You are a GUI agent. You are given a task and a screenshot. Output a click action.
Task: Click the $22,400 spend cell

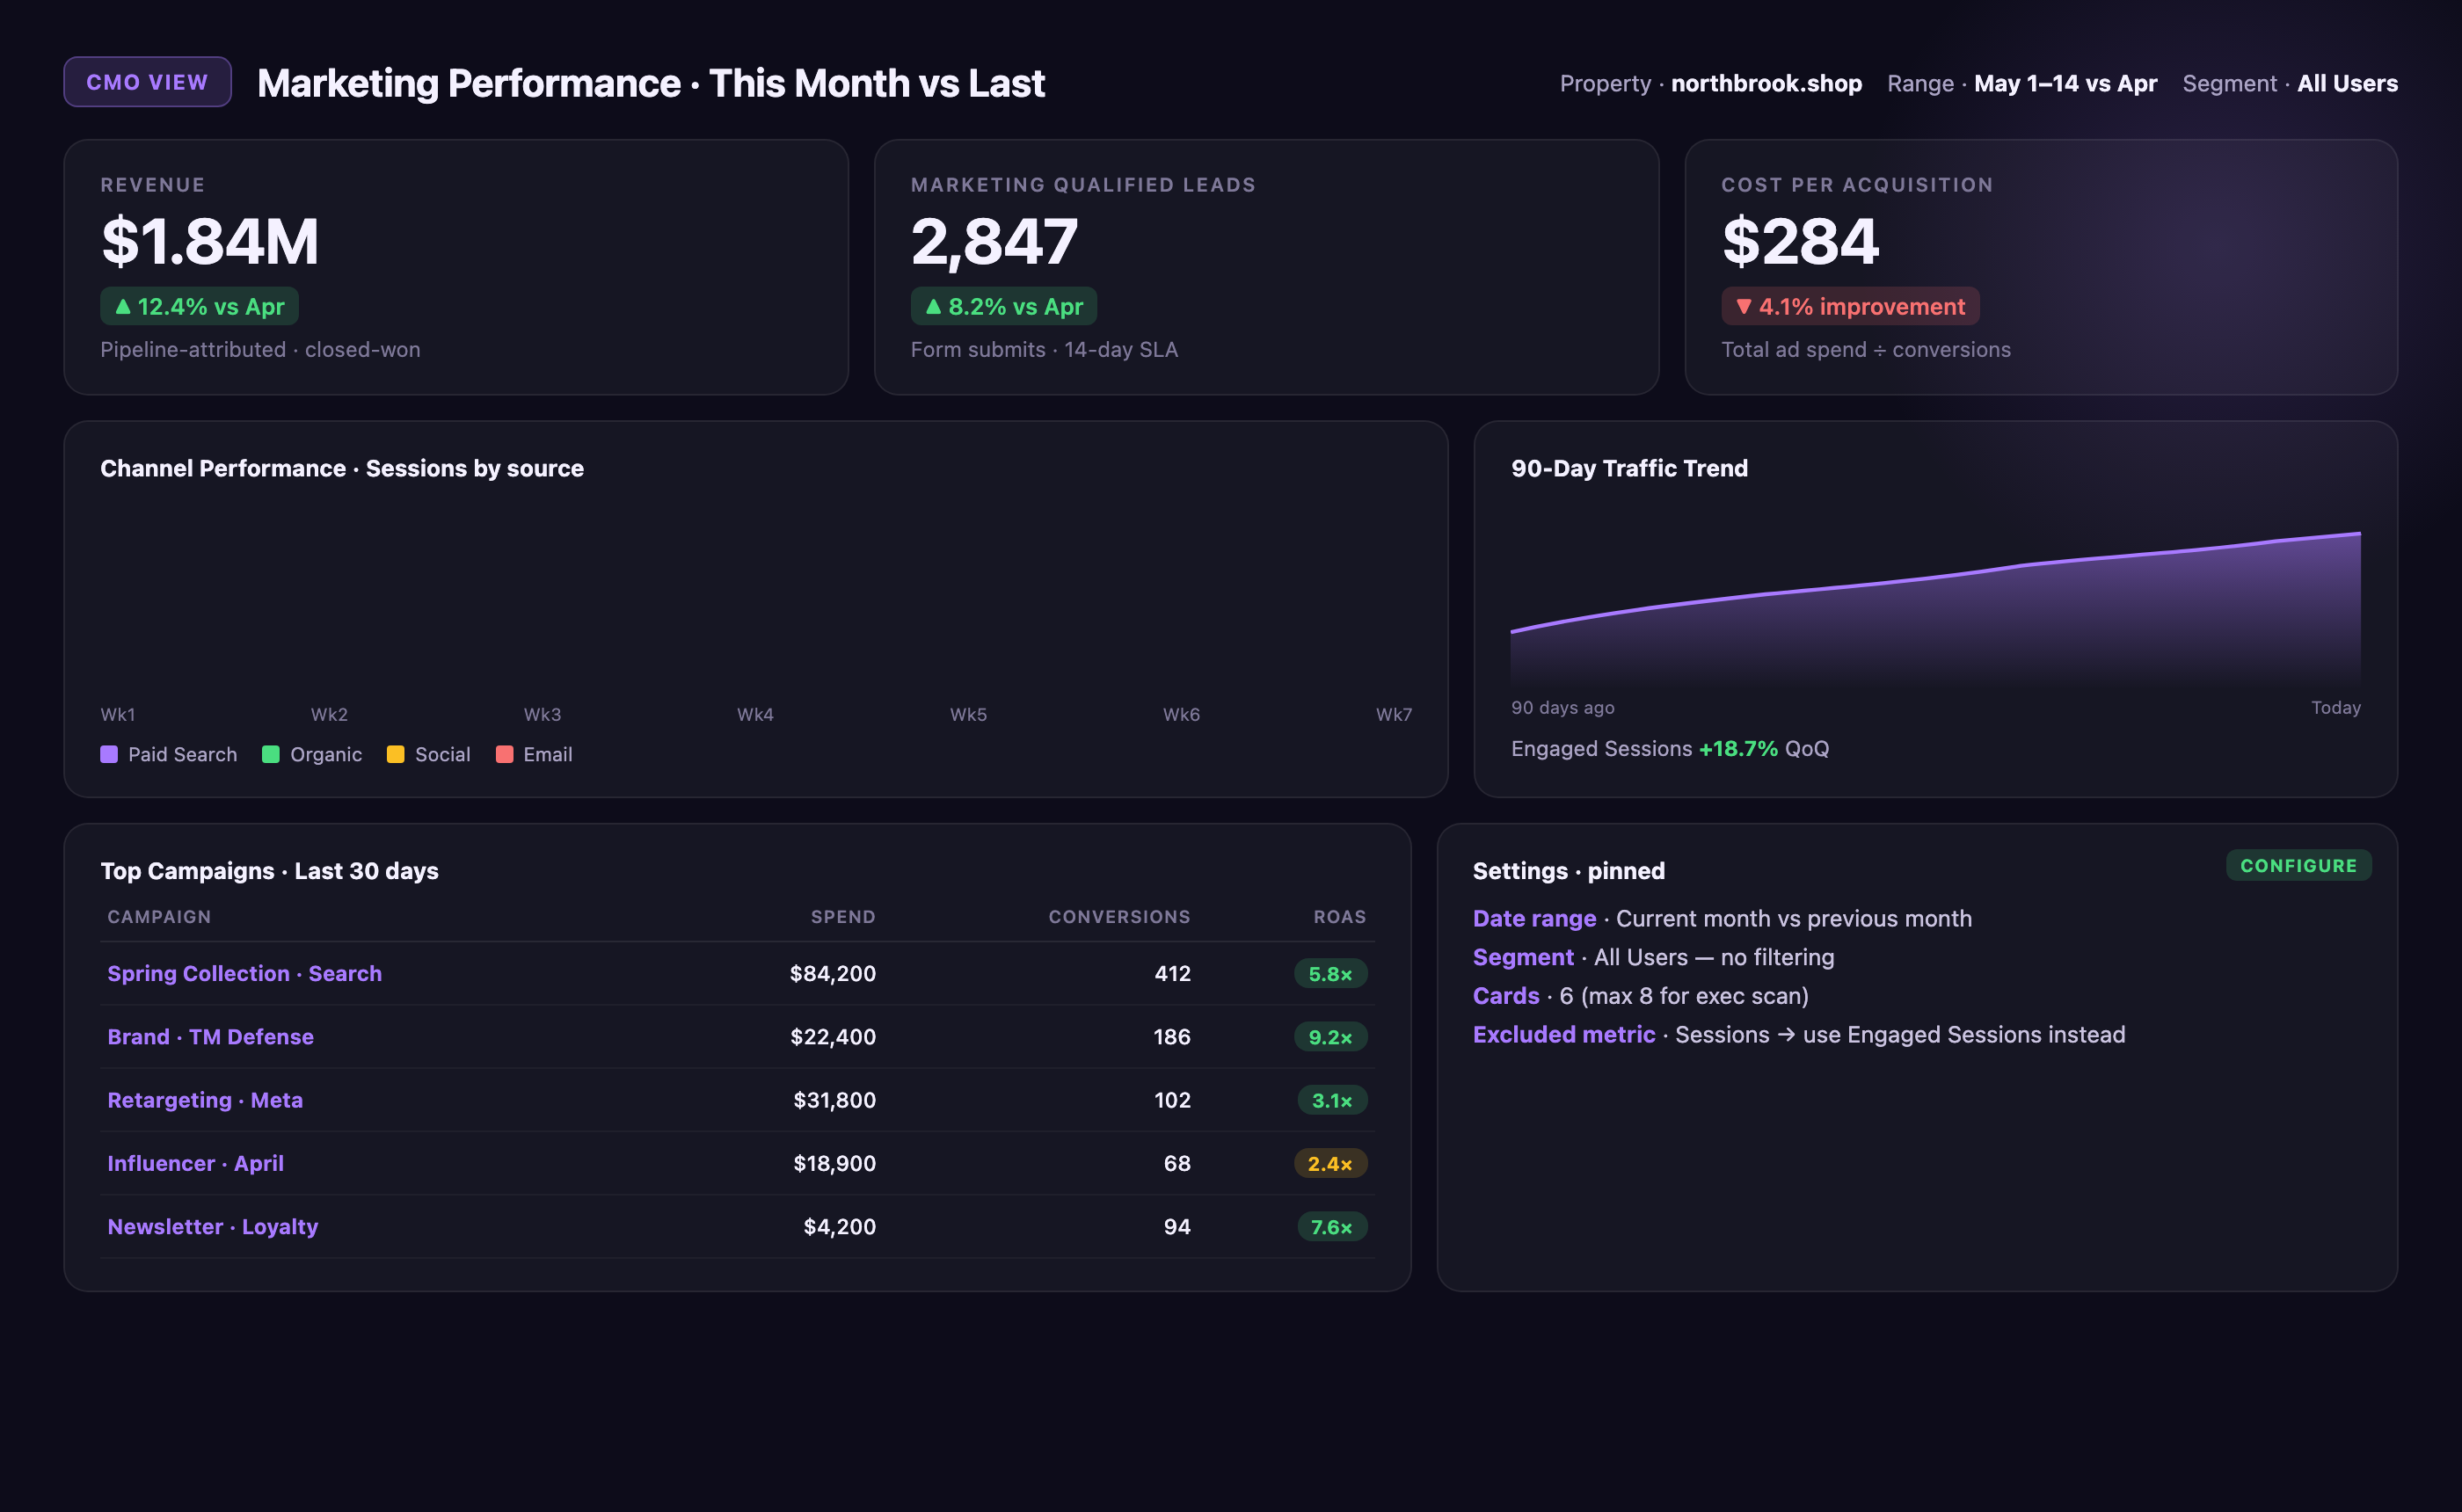(832, 1036)
